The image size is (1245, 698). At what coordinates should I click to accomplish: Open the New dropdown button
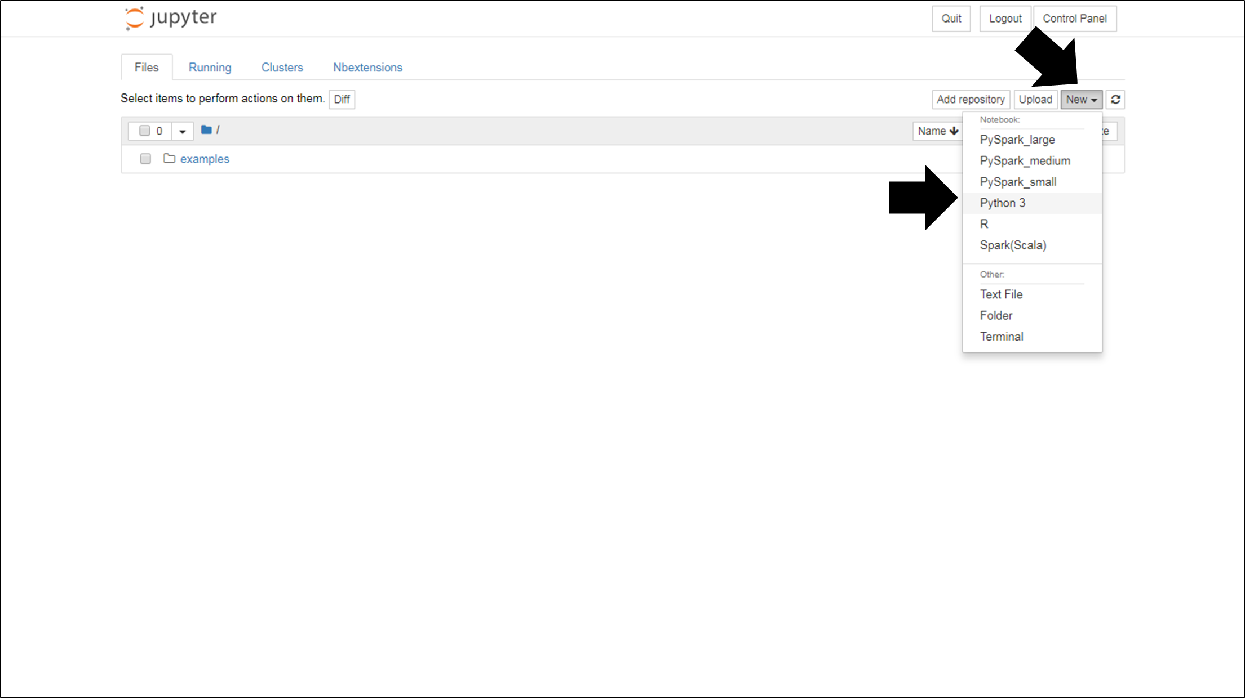[1081, 100]
